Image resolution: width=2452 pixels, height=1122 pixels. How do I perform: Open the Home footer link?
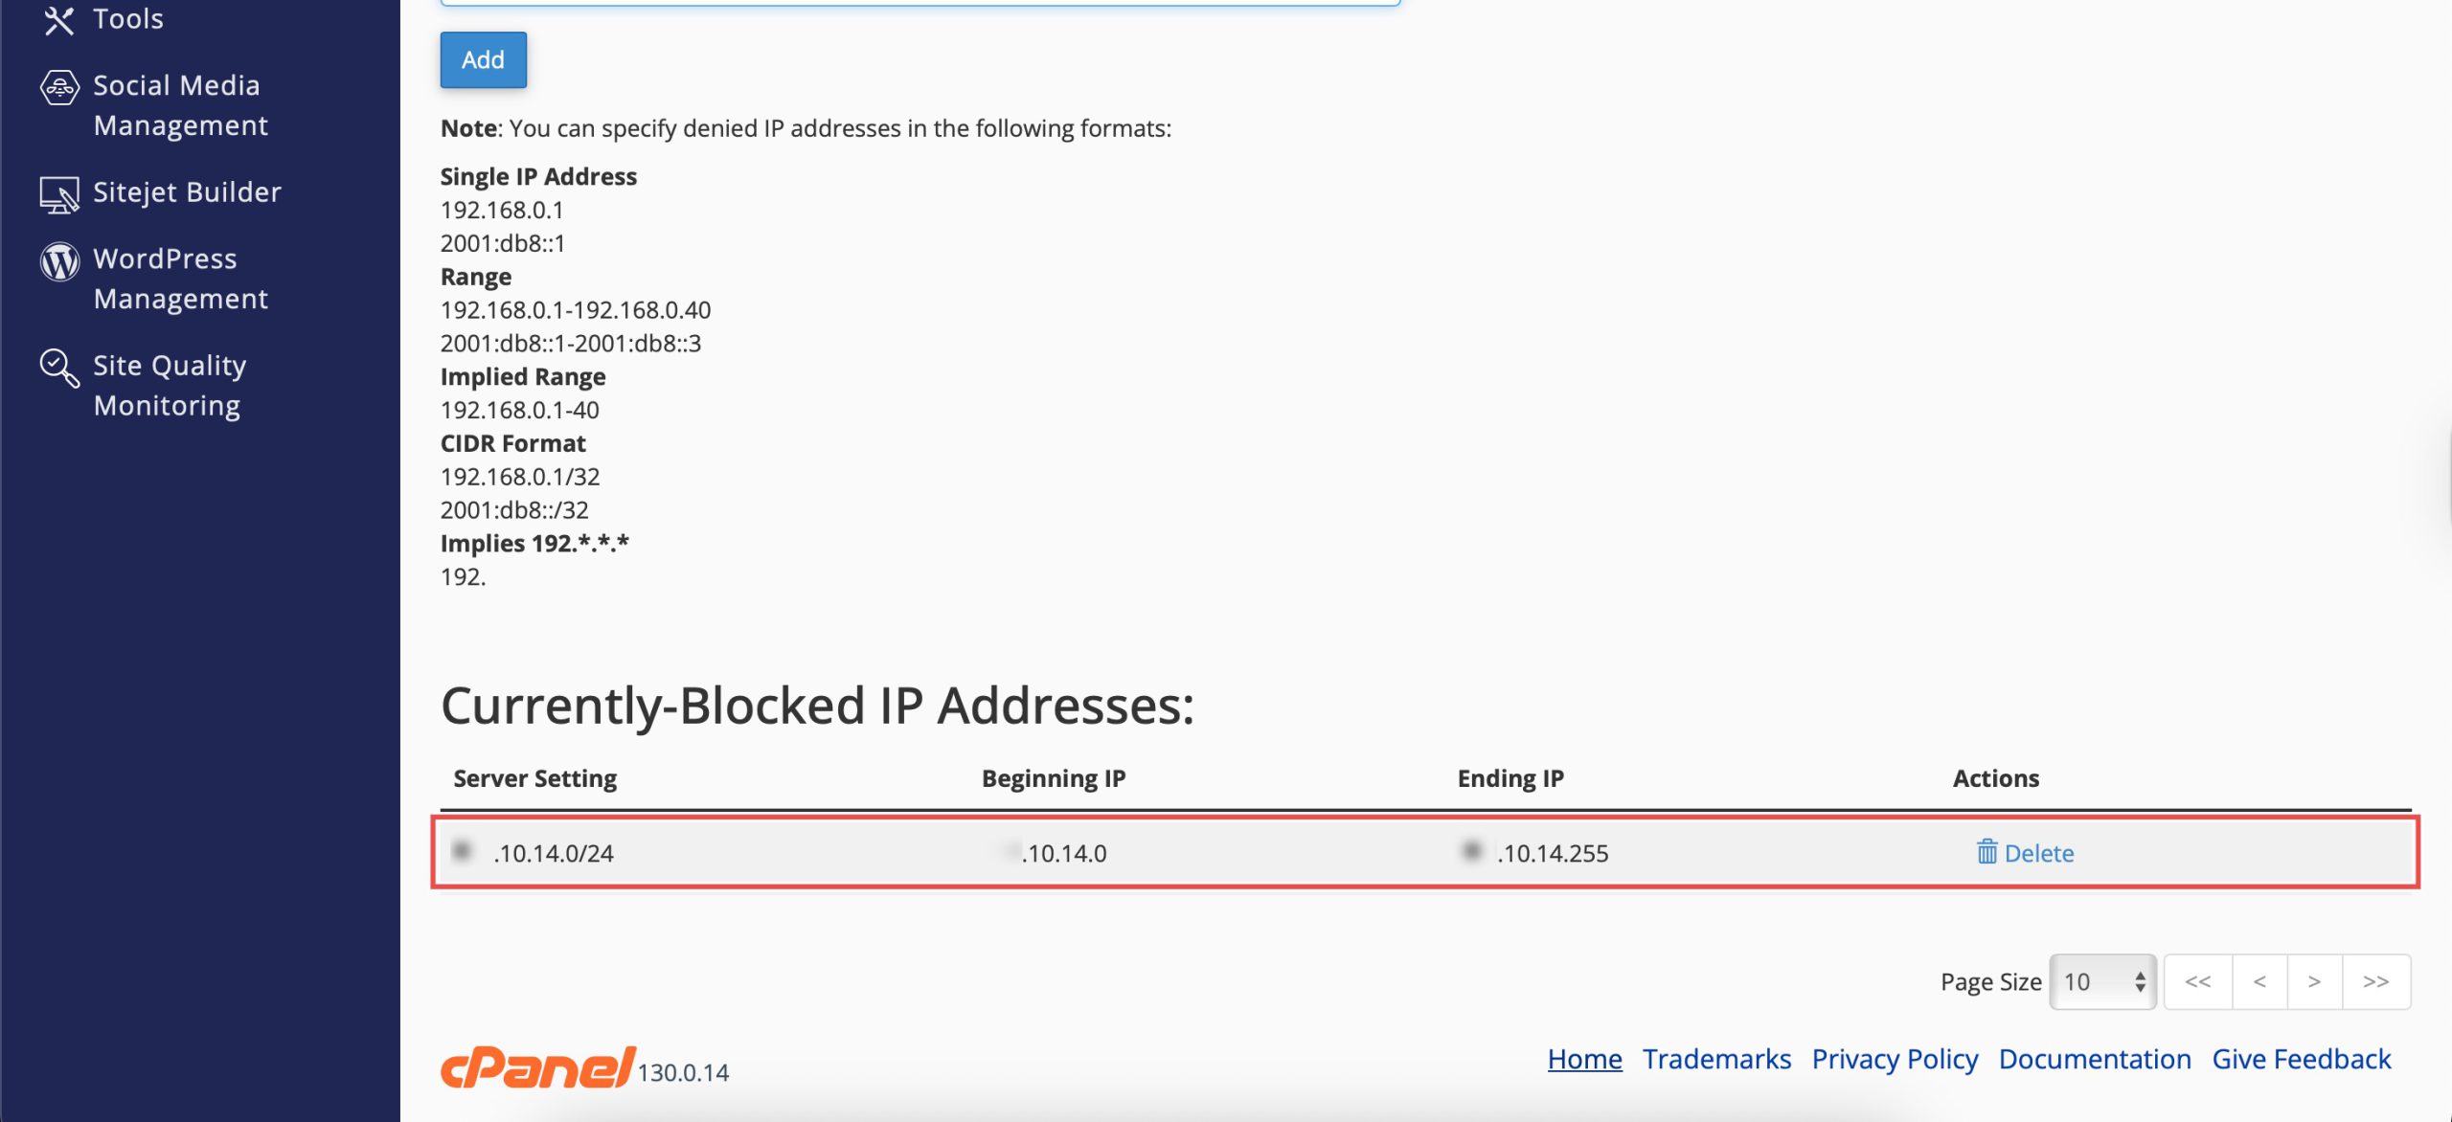tap(1584, 1059)
